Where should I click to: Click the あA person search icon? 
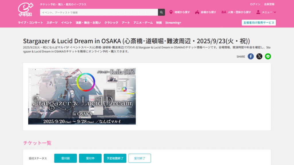pos(223,12)
